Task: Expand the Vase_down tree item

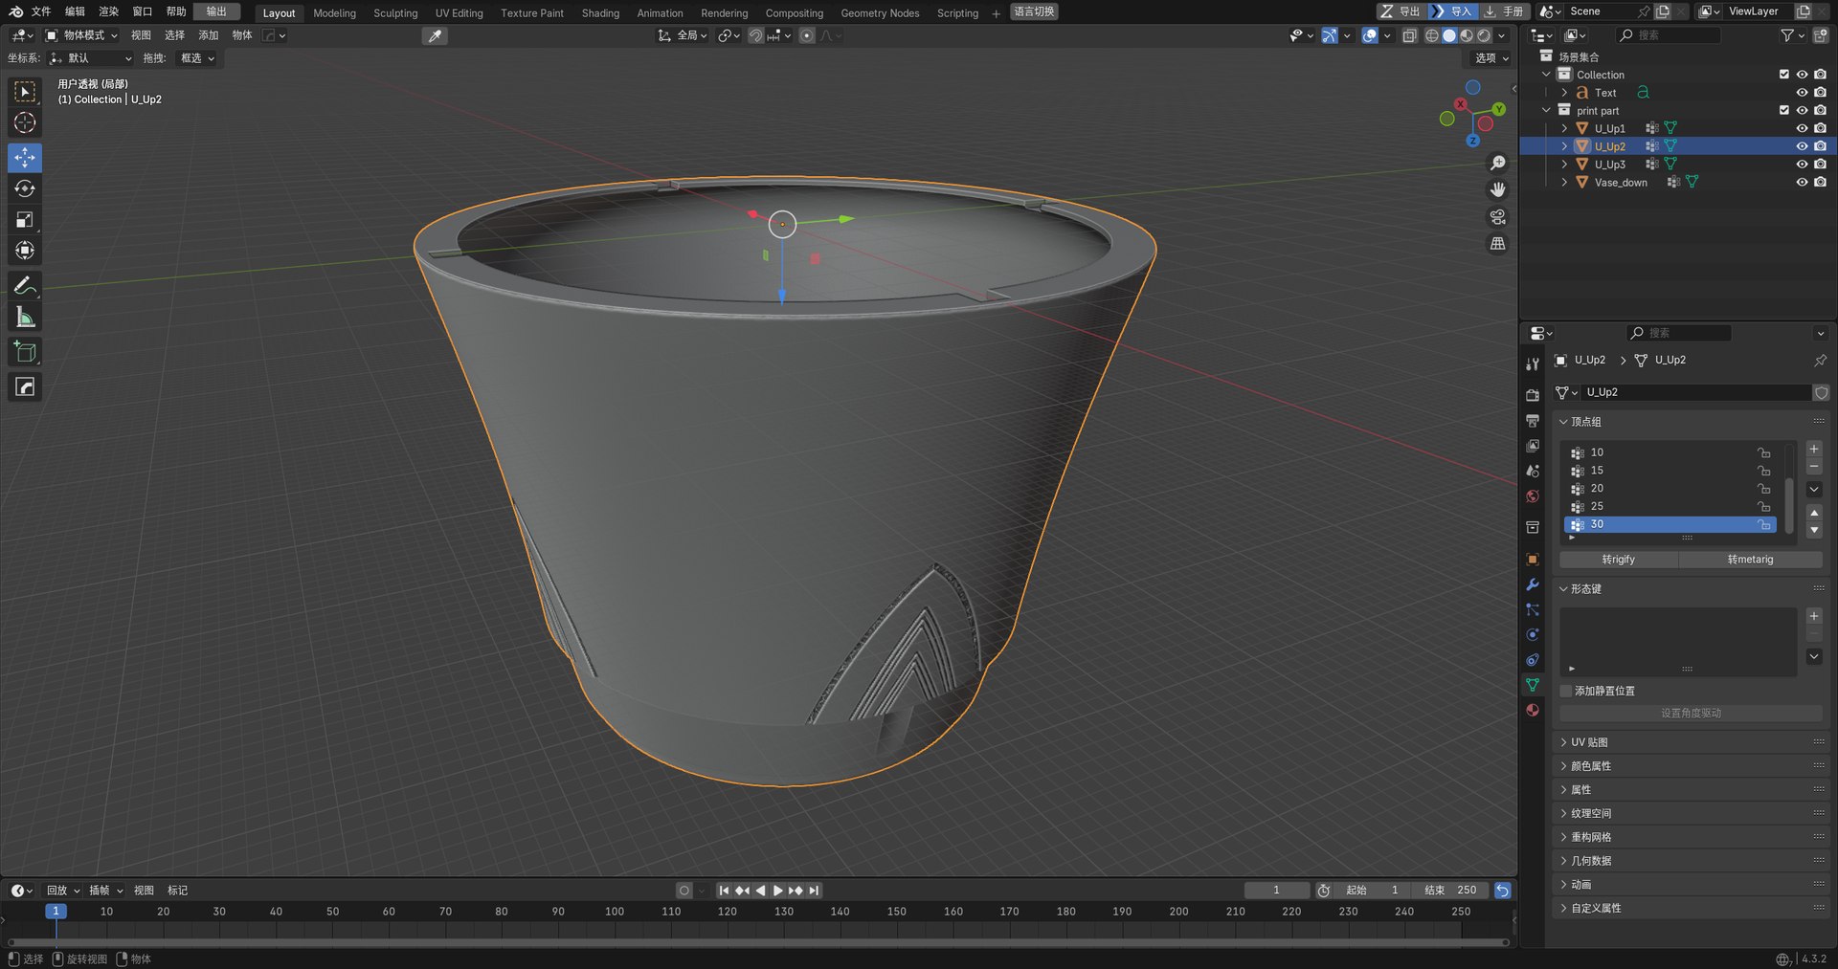Action: [x=1564, y=183]
